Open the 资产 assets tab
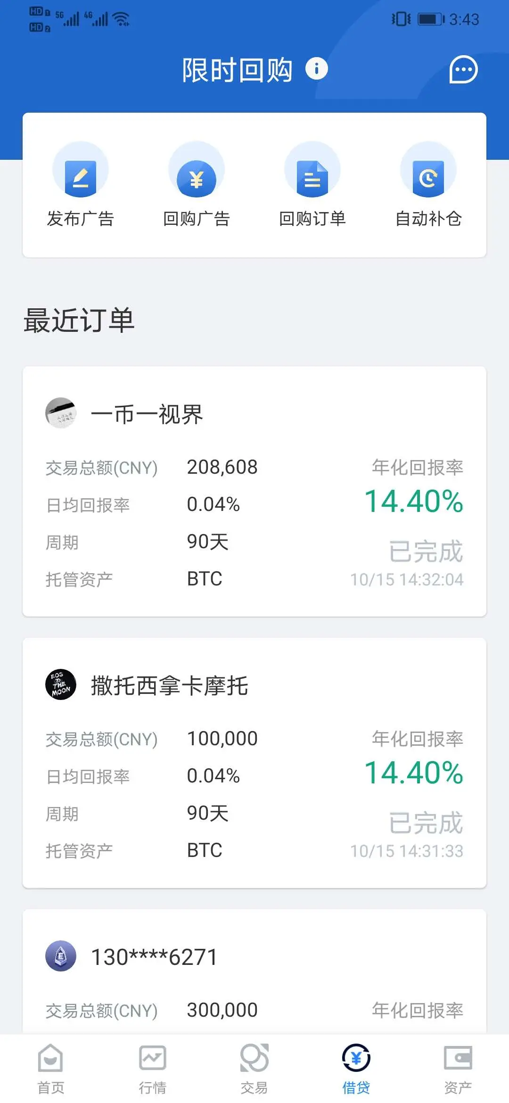509x1103 pixels. pos(458,1068)
